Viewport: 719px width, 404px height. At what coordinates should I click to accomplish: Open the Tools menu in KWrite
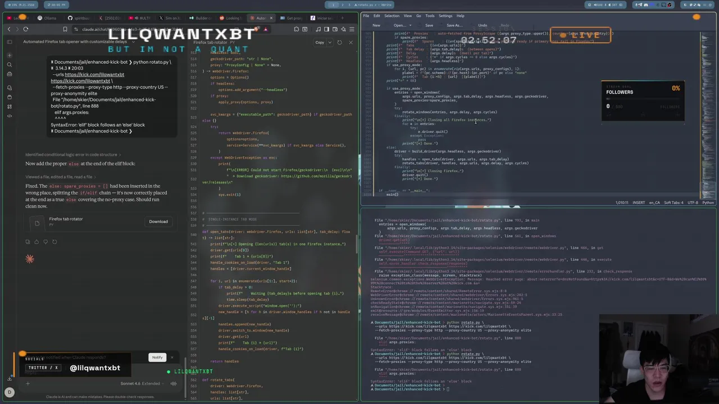pyautogui.click(x=430, y=16)
